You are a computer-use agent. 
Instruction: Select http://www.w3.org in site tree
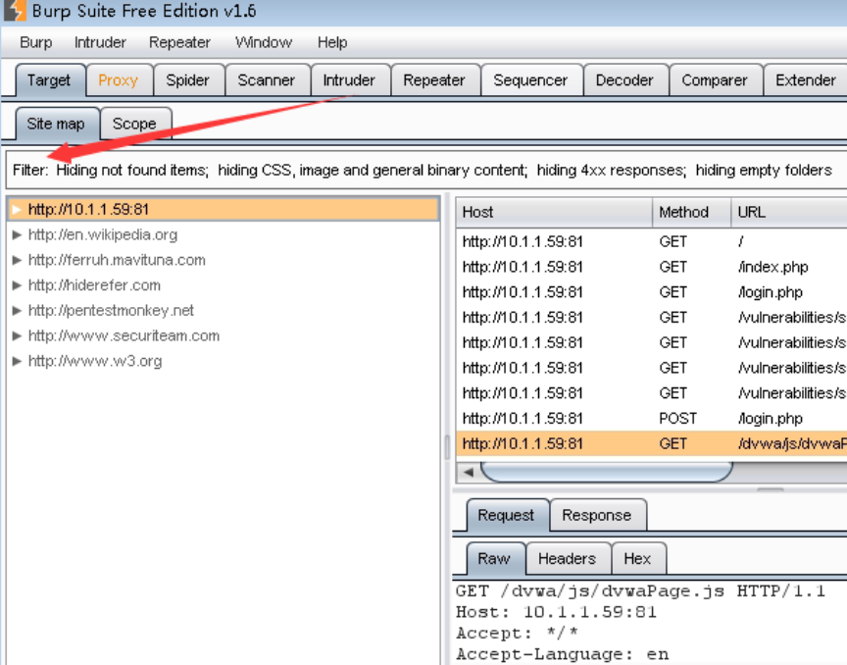(95, 361)
